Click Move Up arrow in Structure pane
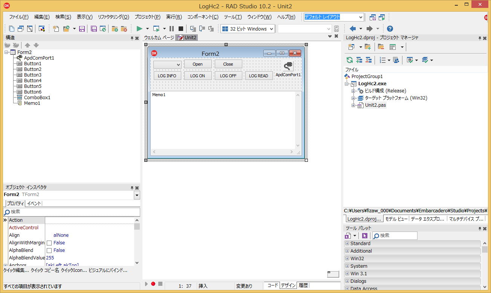Screen dimensions: 491x293 click(x=28, y=45)
